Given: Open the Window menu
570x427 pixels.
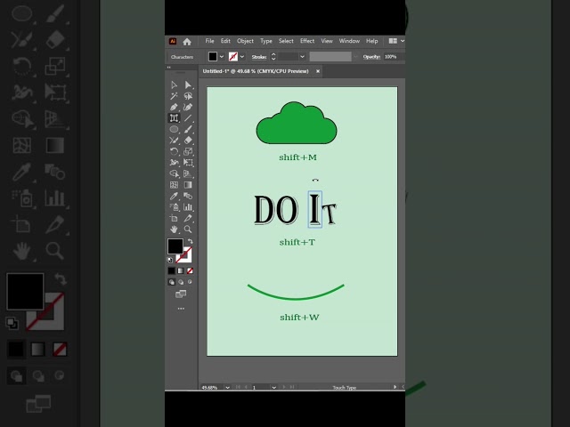Looking at the screenshot, I should coord(349,41).
